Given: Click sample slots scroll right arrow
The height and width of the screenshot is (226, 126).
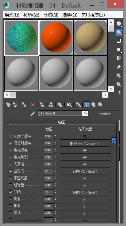Looking at the screenshot, I should tap(105, 95).
